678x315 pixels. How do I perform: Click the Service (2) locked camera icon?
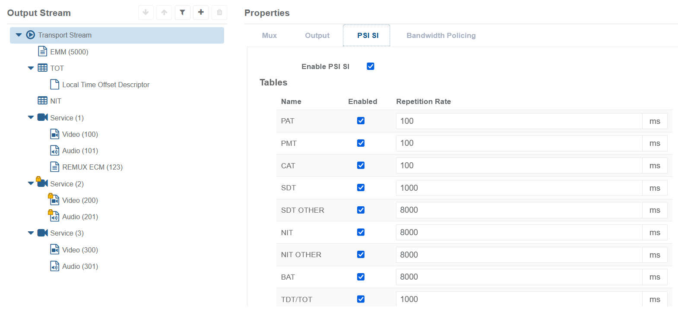pos(42,183)
